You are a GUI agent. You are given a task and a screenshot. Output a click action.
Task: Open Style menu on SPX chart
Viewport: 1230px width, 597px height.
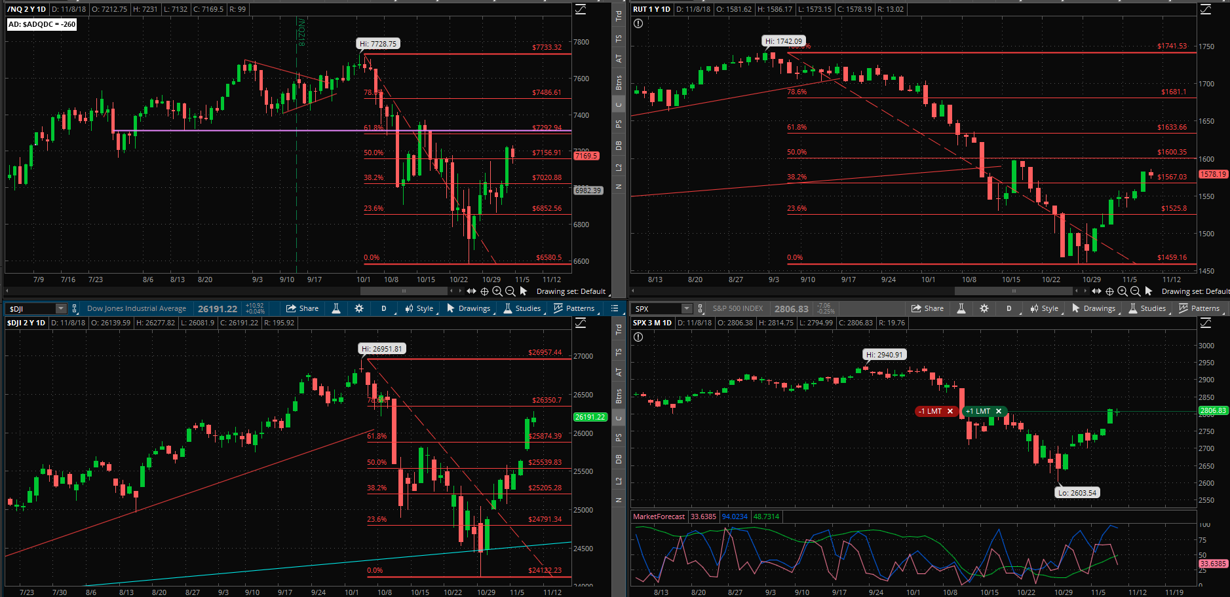tap(1045, 308)
